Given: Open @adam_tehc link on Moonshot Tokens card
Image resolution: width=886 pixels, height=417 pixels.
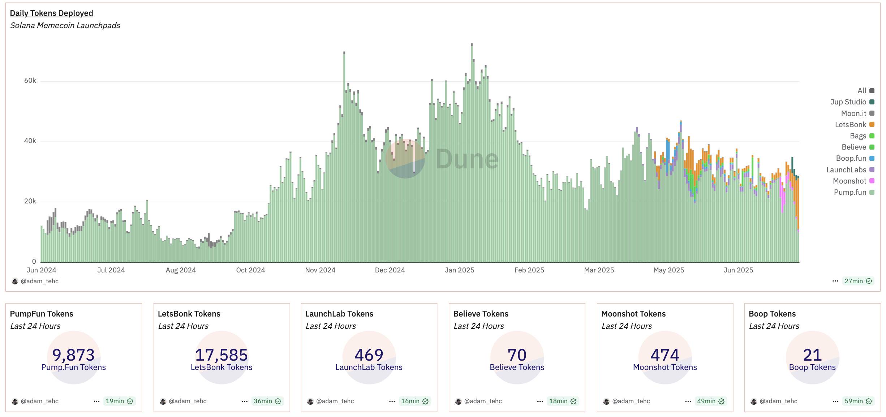Looking at the screenshot, I should point(631,401).
